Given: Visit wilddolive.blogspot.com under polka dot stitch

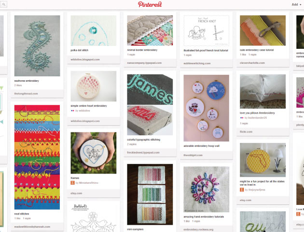Looking at the screenshot, I should (x=85, y=59).
